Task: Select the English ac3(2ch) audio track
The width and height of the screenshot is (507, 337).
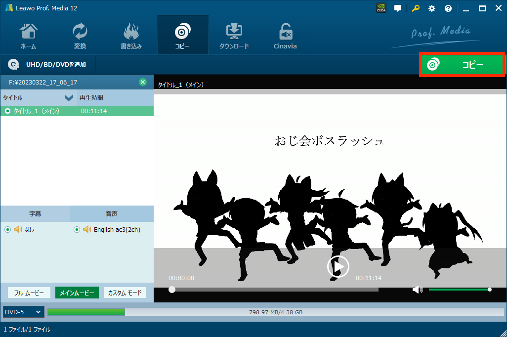Action: click(77, 229)
